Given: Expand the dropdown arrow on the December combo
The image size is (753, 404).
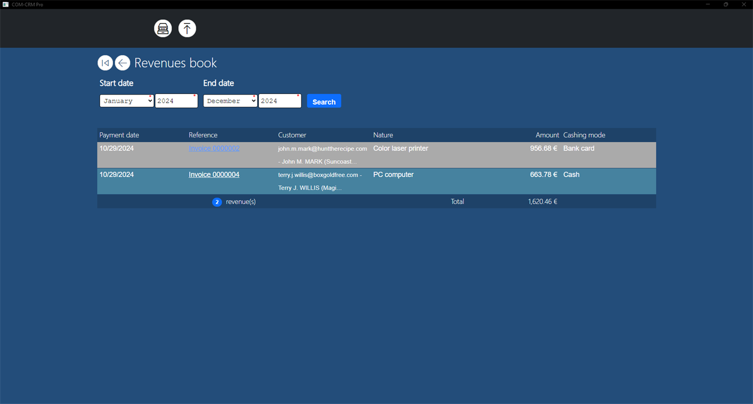Looking at the screenshot, I should click(x=253, y=100).
